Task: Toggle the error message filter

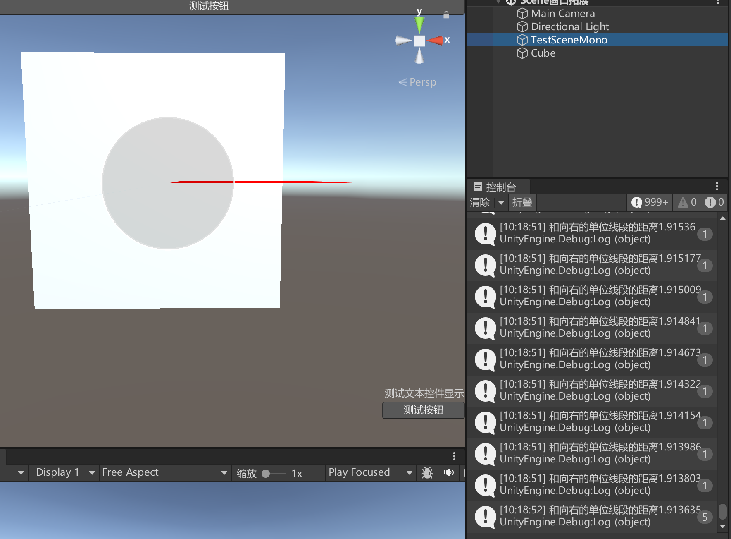Action: coord(715,202)
